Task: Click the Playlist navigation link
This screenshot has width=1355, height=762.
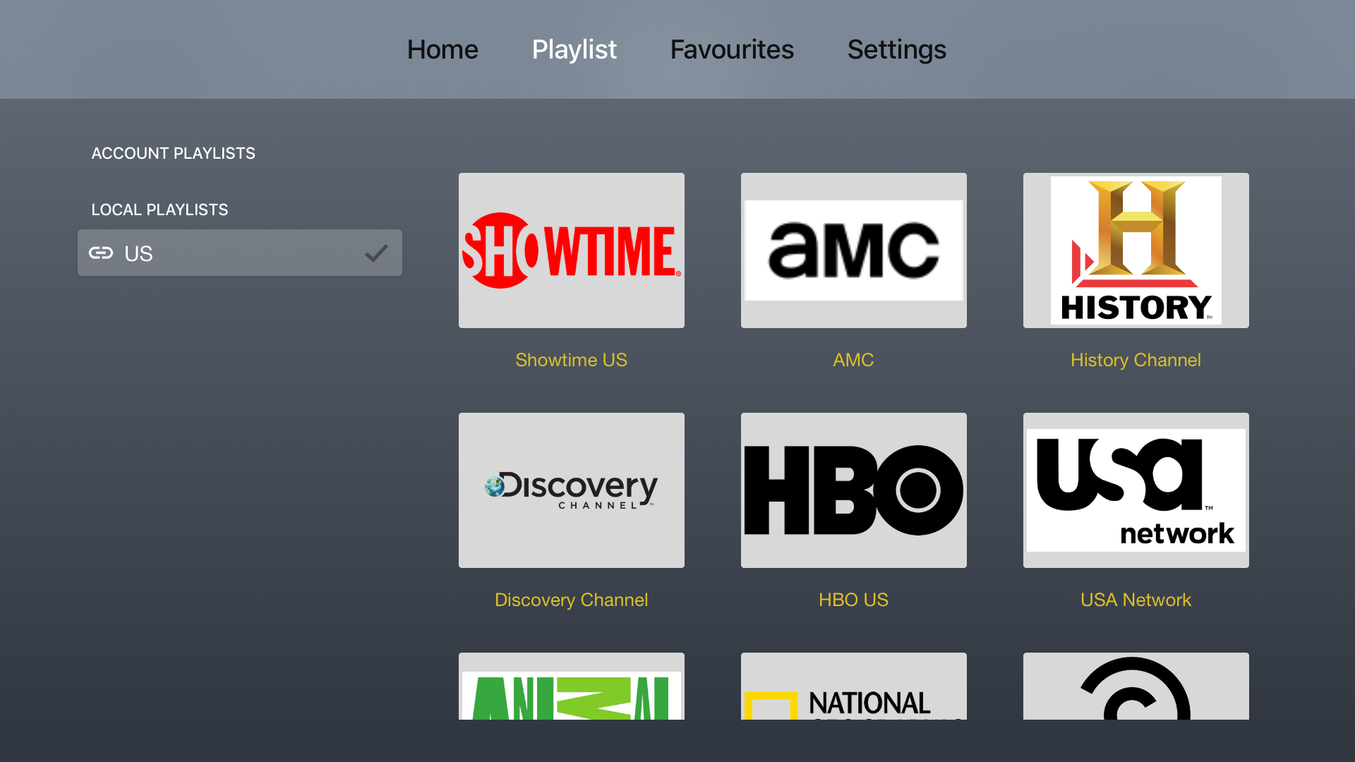Action: click(574, 49)
